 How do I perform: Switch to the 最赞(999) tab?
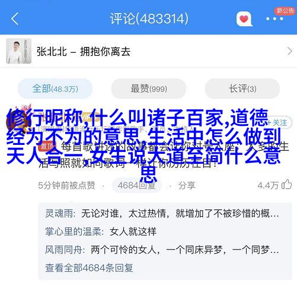[x=149, y=88]
